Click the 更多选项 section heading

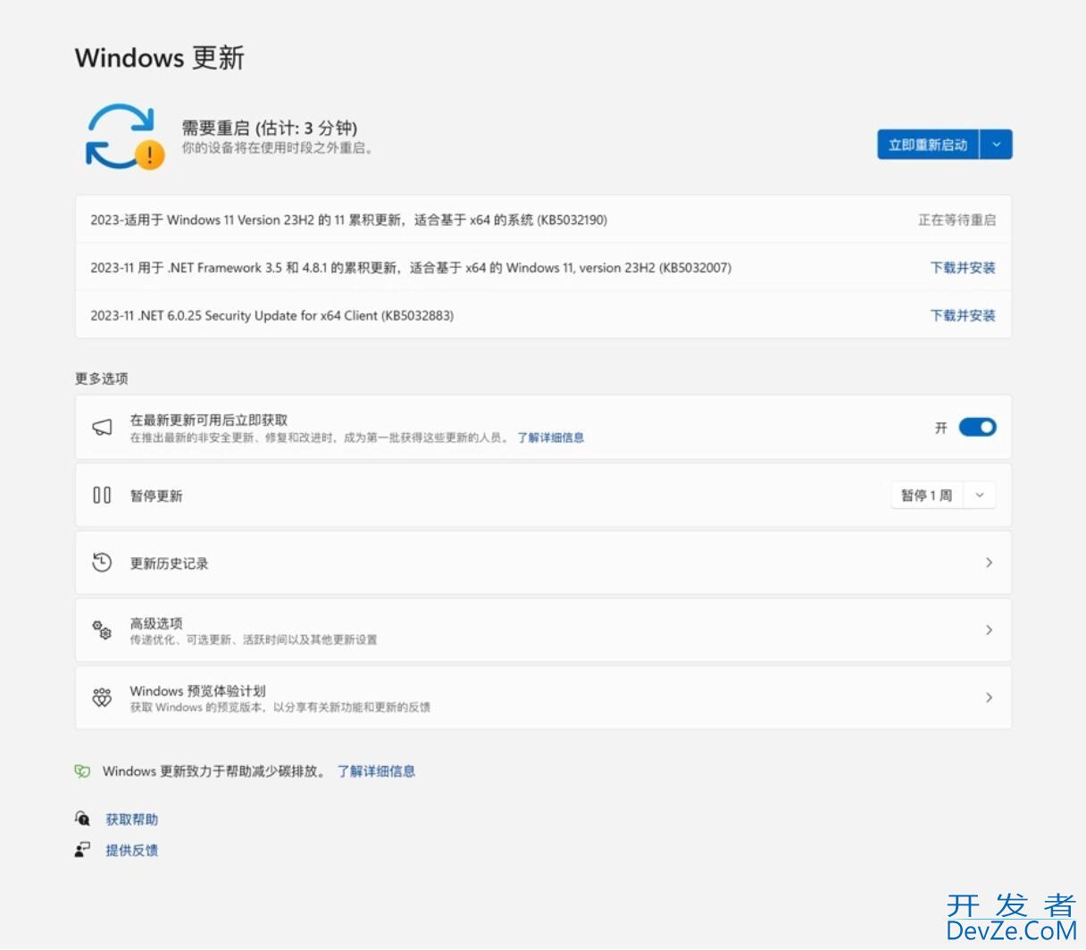102,379
